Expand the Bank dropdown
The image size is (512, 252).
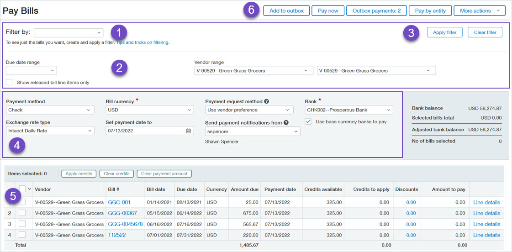[x=348, y=110]
